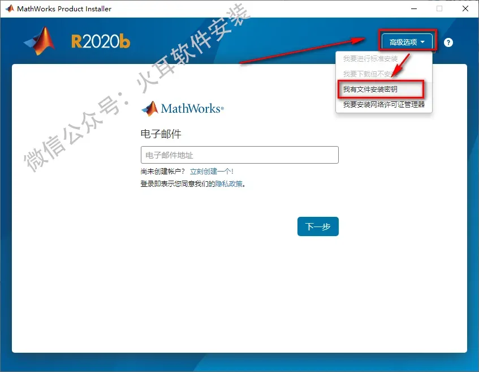Viewport: 479px width, 372px height.
Task: Choose 我有文件安装密钥 from the menu
Action: click(x=370, y=89)
